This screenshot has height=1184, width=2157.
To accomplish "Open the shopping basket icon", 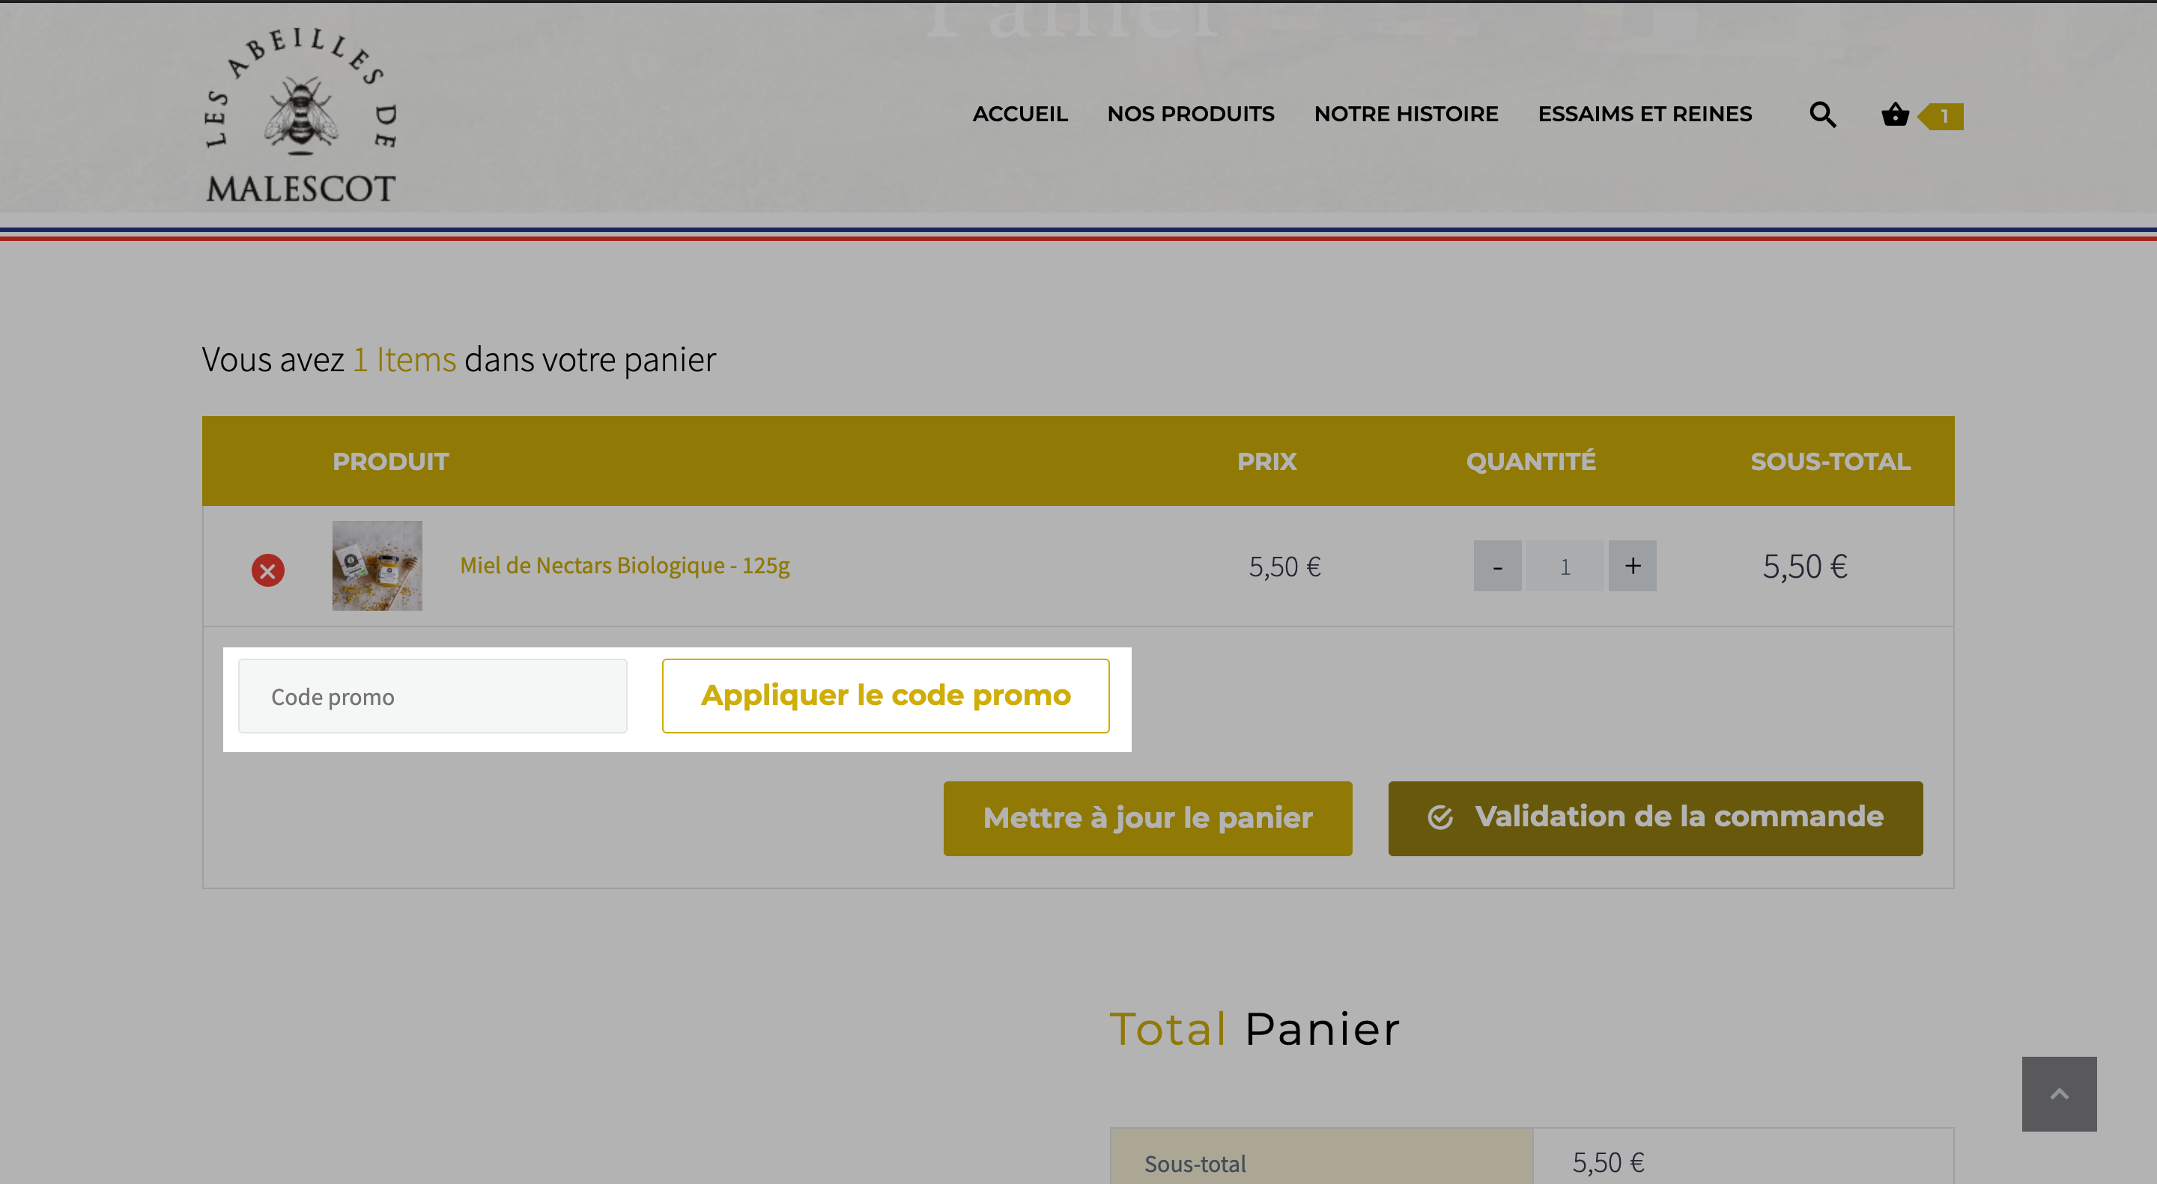I will pos(1895,115).
